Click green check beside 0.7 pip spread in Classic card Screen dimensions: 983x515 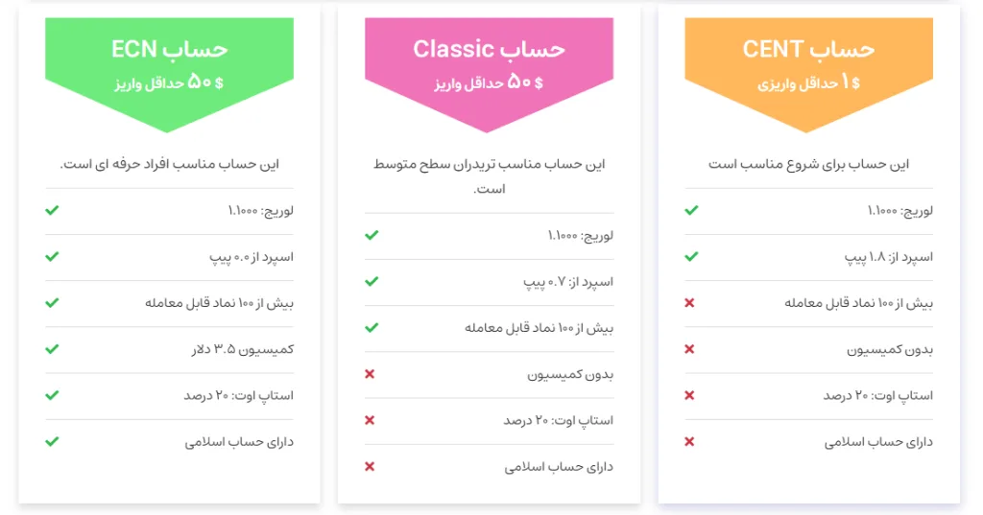(x=372, y=281)
